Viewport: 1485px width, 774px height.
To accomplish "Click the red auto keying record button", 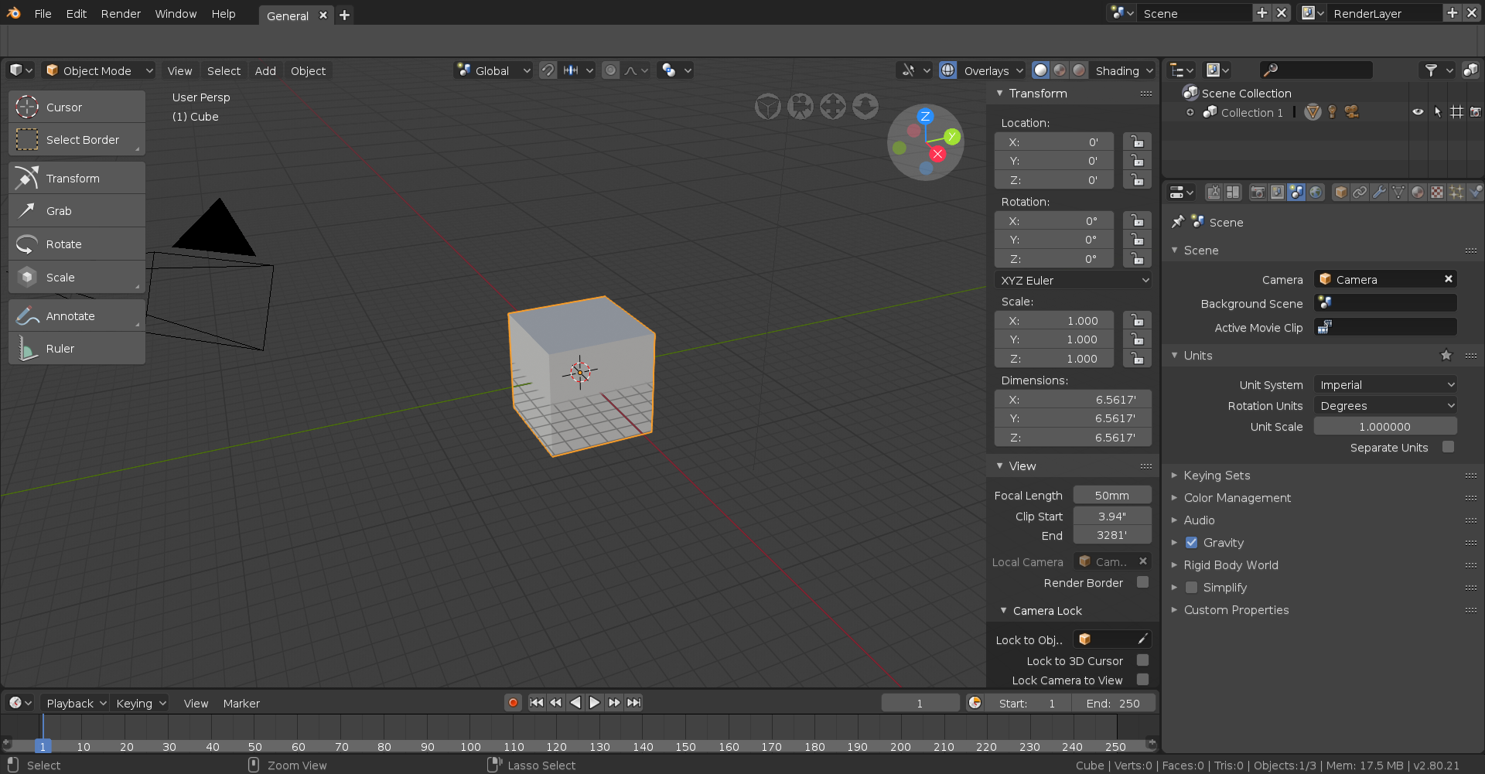I will pos(513,702).
